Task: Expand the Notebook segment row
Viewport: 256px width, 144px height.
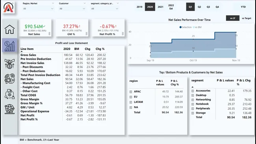Action: [193, 104]
